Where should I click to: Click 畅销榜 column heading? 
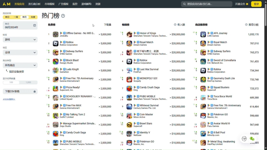[126, 25]
